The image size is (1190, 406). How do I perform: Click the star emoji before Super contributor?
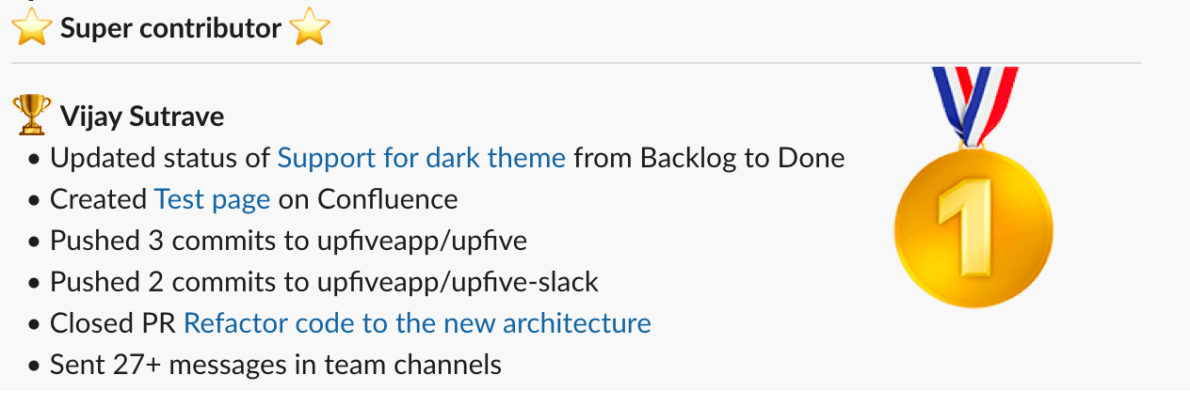coord(31,28)
